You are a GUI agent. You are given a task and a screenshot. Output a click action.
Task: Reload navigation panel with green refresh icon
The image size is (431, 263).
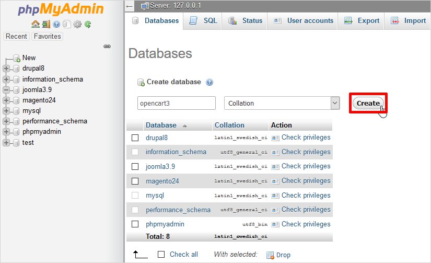coord(88,24)
